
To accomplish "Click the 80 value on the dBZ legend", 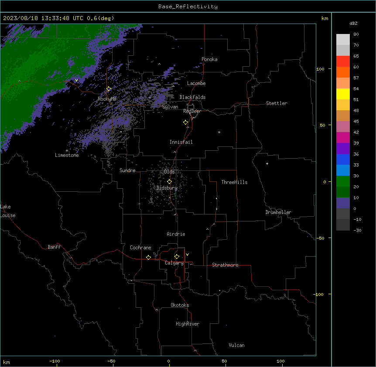I will tap(356, 34).
